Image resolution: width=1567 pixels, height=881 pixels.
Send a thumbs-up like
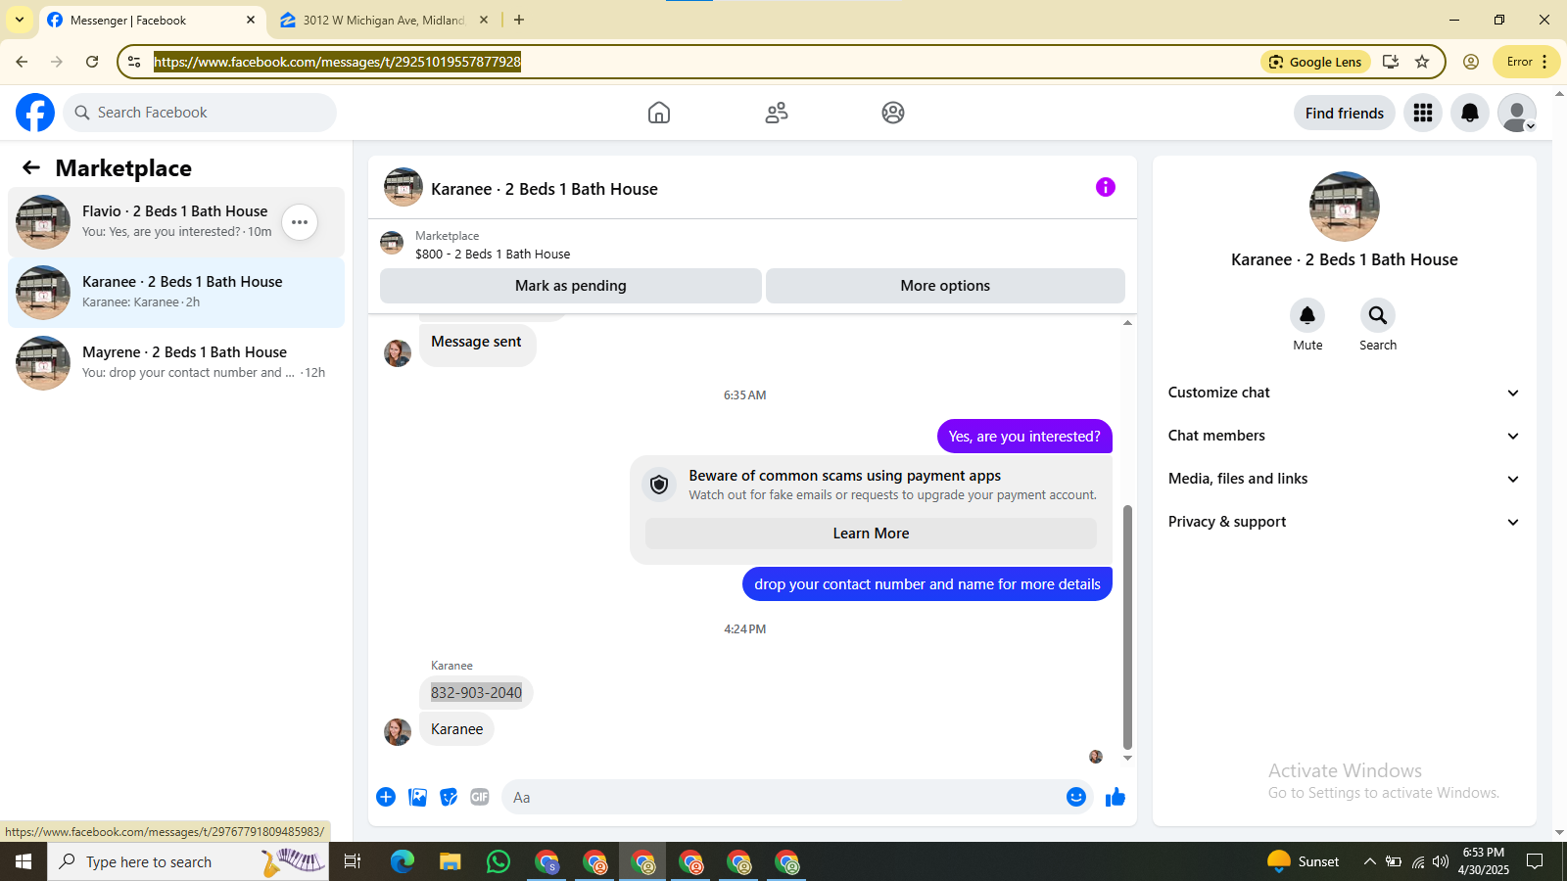1116,797
